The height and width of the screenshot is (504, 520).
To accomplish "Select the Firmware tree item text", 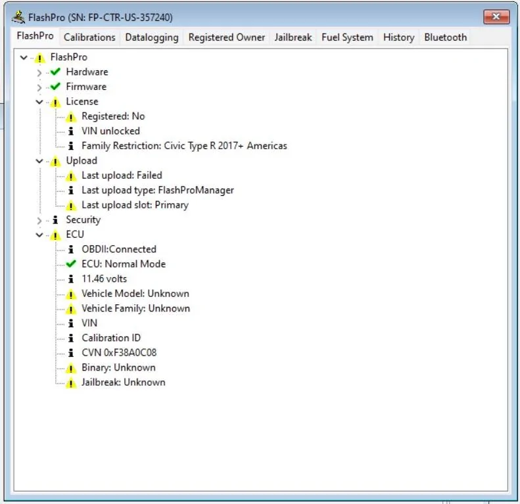I will pos(86,87).
